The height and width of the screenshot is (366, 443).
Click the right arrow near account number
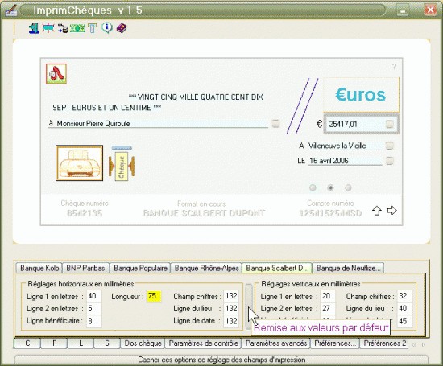[392, 210]
